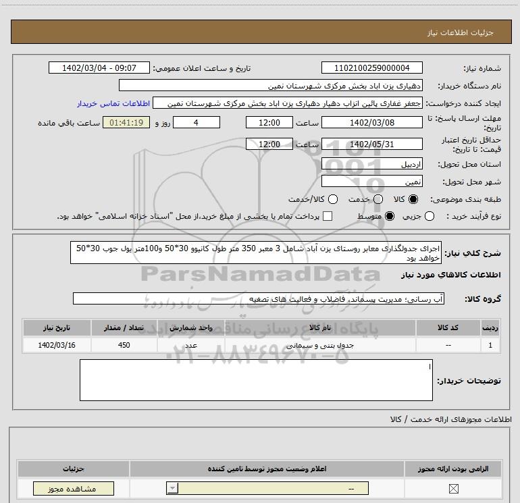Click the item name جدول بتنی و سیمانی
Screen dimensions: 520x503
(320, 346)
